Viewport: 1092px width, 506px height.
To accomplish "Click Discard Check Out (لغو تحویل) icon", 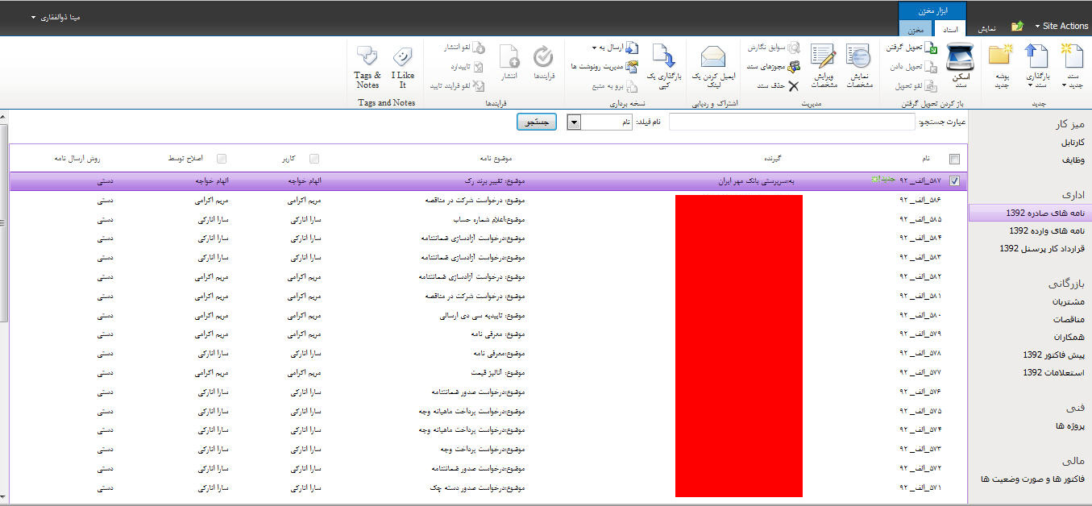I will pyautogui.click(x=932, y=86).
